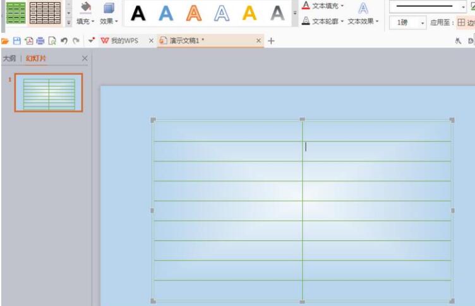475x306 pixels.
Task: Close the 演示文稿1 document tab
Action: [x=258, y=40]
